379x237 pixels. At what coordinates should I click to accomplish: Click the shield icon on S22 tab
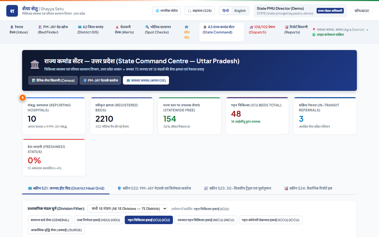119,188
